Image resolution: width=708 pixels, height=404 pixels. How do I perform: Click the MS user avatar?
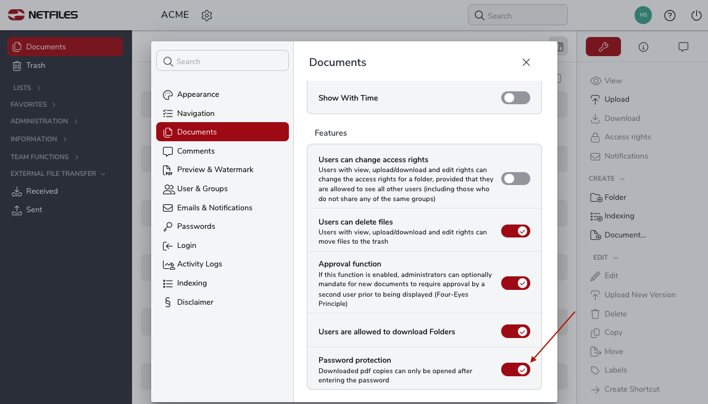point(643,15)
